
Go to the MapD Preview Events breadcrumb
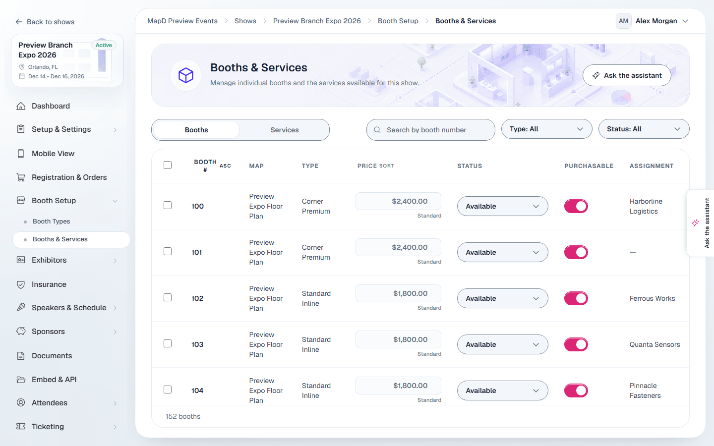pyautogui.click(x=182, y=21)
